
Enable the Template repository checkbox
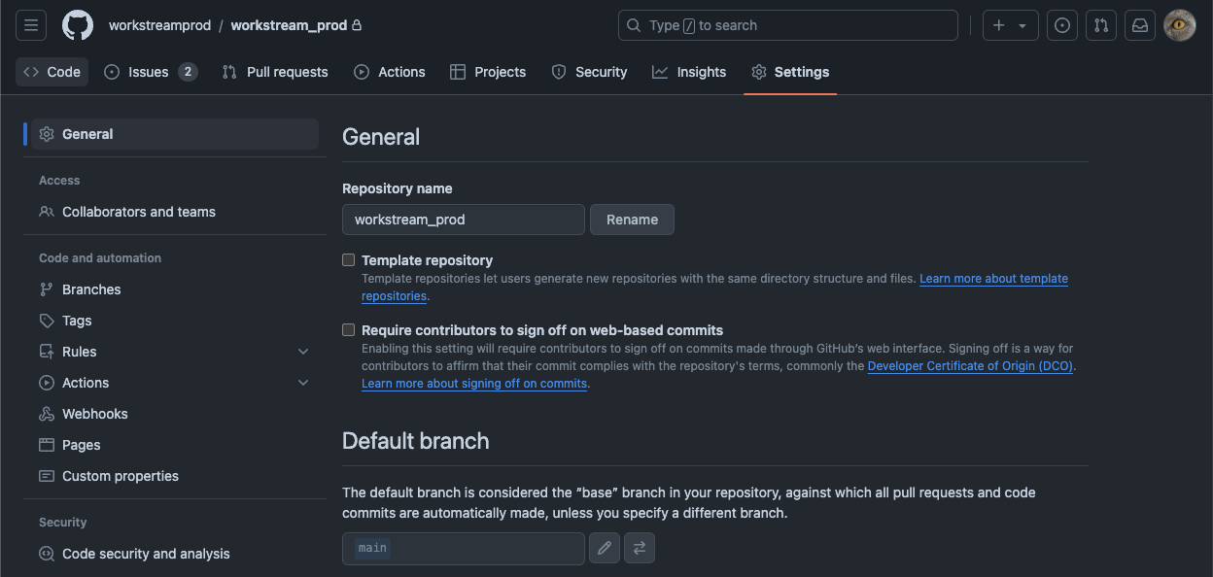pyautogui.click(x=348, y=260)
